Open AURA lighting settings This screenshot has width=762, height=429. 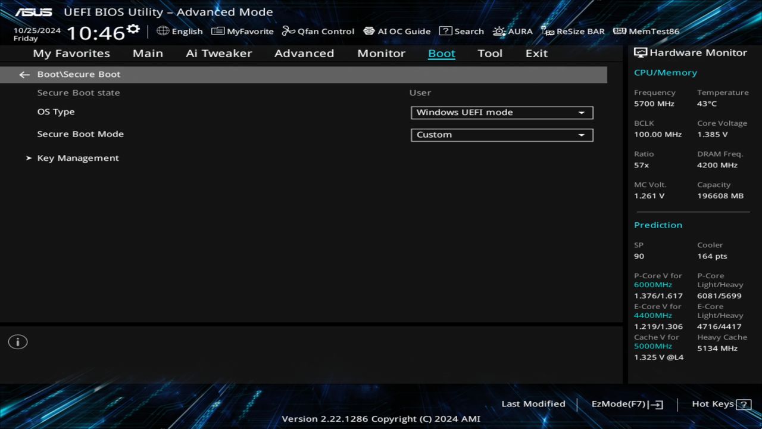tap(513, 31)
